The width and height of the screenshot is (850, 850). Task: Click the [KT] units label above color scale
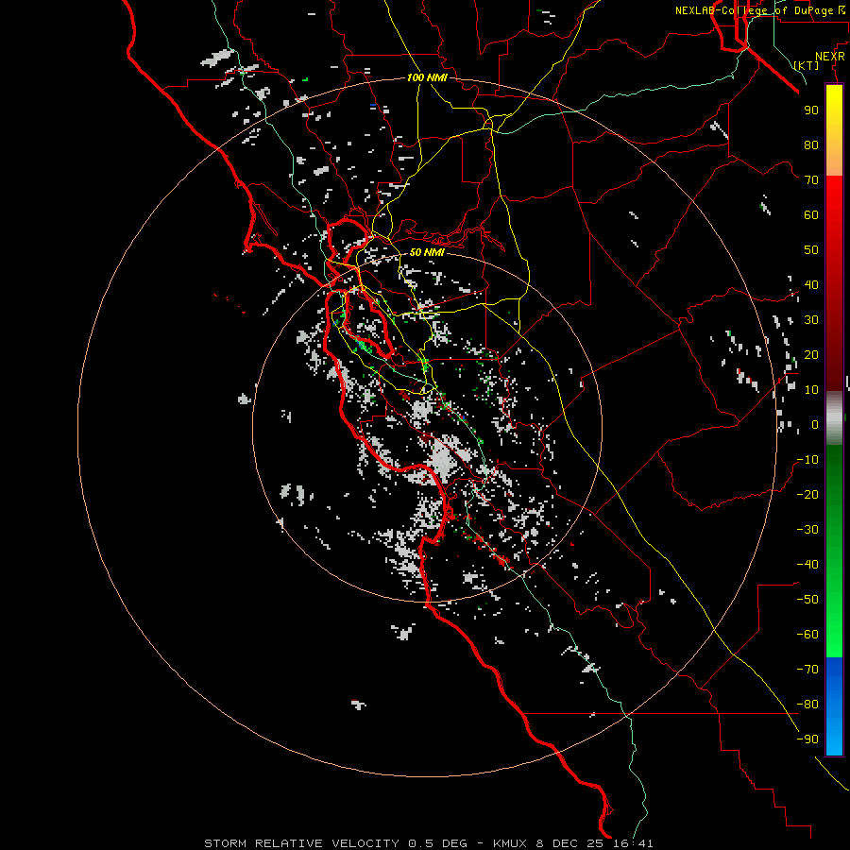(x=807, y=65)
